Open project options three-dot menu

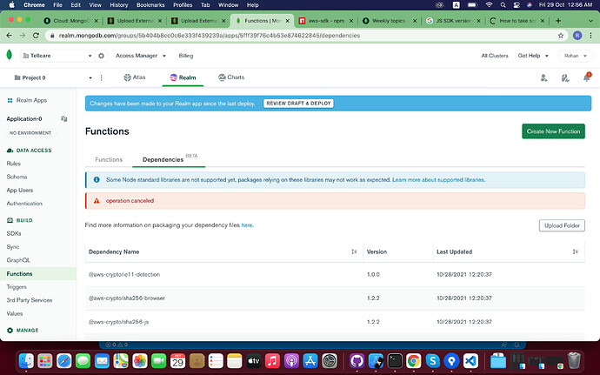click(89, 77)
